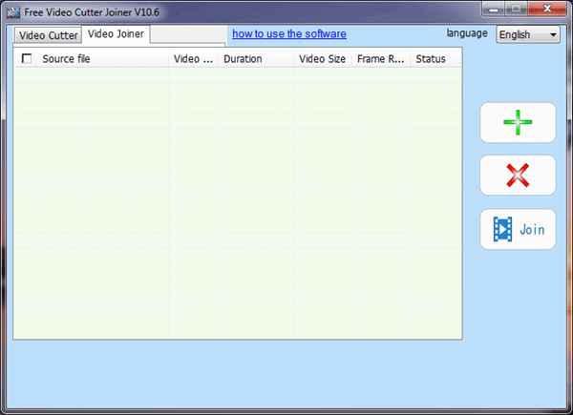Click inside the empty file list area
This screenshot has width=573, height=415.
pyautogui.click(x=236, y=200)
